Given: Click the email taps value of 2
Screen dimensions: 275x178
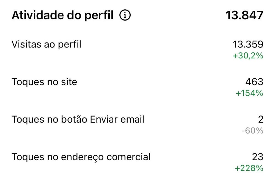Looking at the screenshot, I should tap(261, 120).
